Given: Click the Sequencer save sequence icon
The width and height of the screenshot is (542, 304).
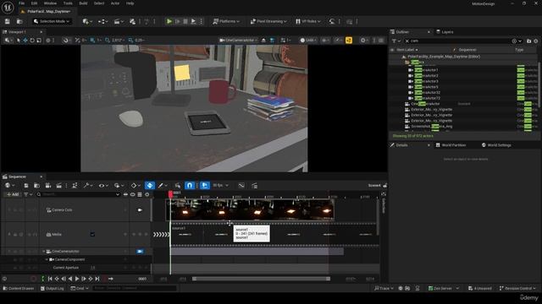Looking at the screenshot, I should click(x=26, y=186).
